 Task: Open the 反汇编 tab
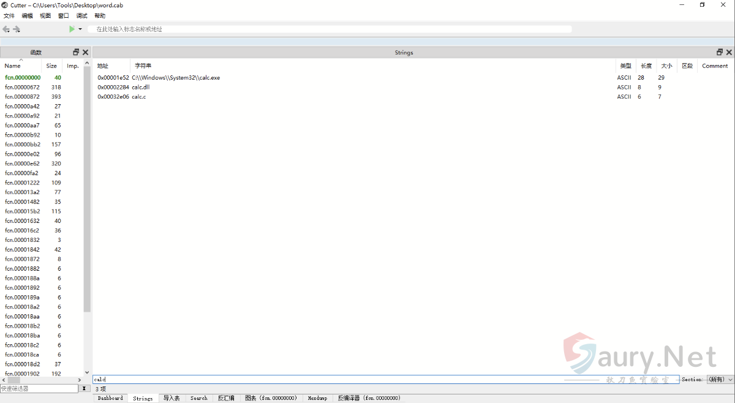(x=226, y=398)
